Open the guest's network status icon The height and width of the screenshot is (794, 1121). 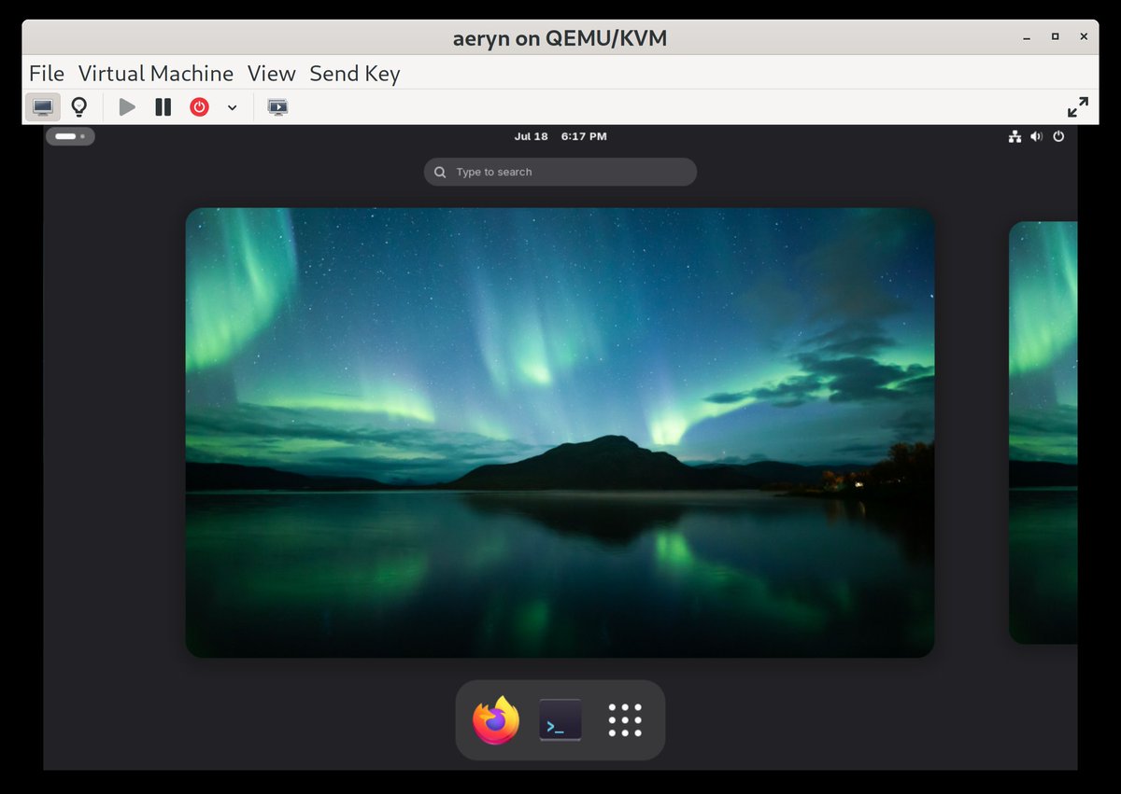[1015, 136]
